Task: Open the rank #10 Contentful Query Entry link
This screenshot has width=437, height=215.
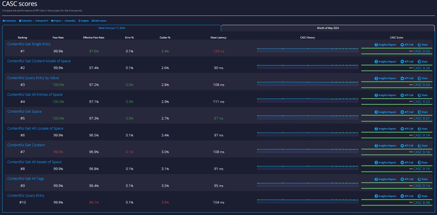Action: [26, 196]
